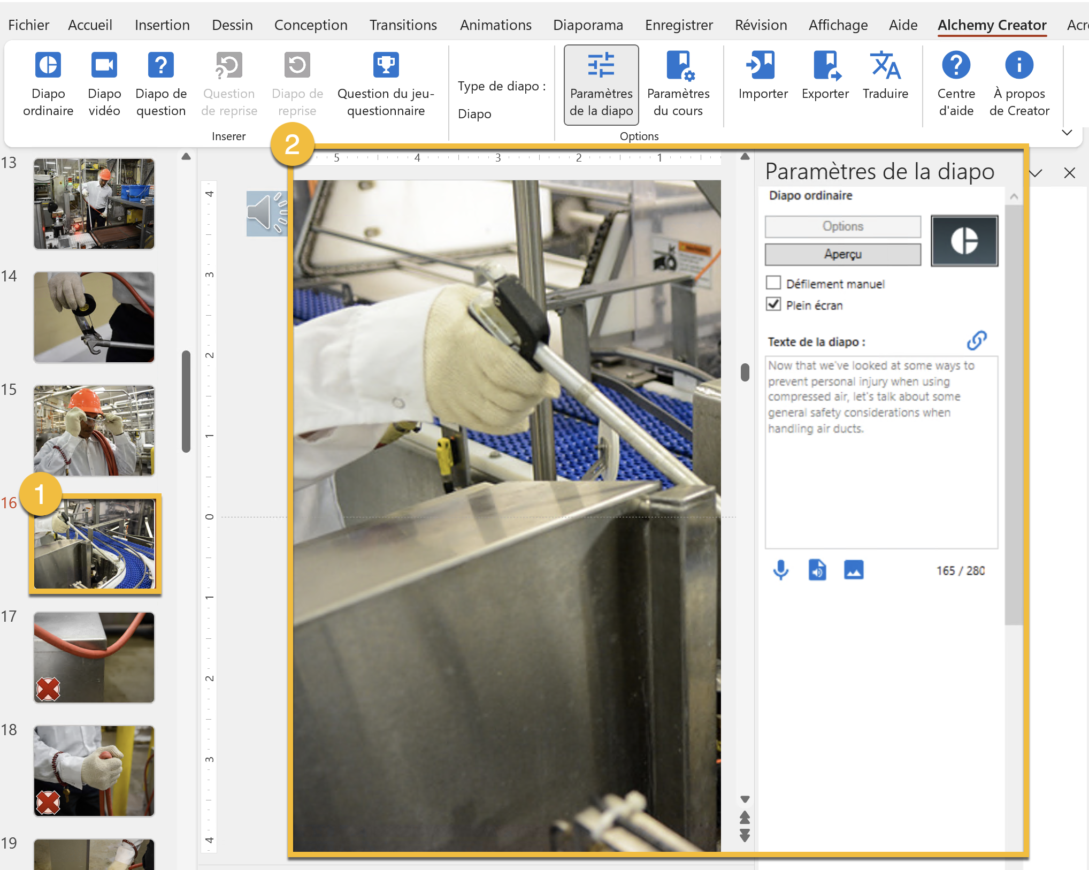The width and height of the screenshot is (1089, 870).
Task: Open the Centre d'aide
Action: (956, 85)
